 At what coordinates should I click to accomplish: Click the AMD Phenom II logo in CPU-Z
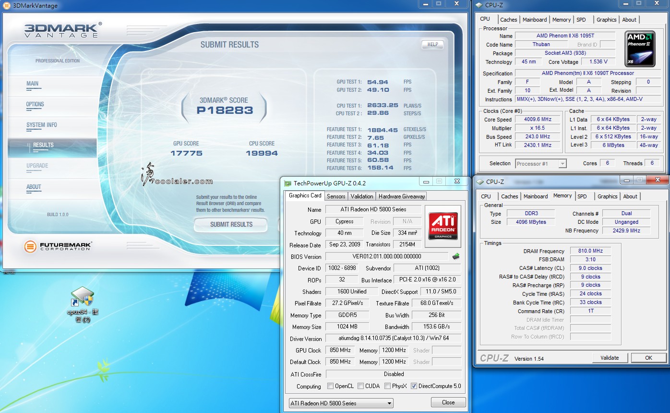pyautogui.click(x=640, y=49)
